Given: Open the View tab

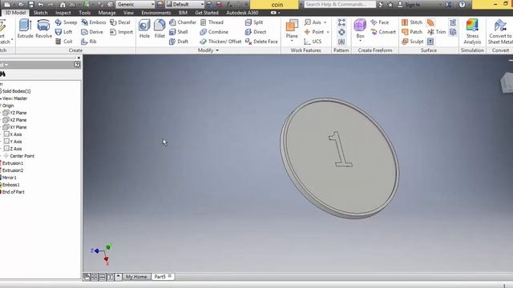Looking at the screenshot, I should (128, 13).
